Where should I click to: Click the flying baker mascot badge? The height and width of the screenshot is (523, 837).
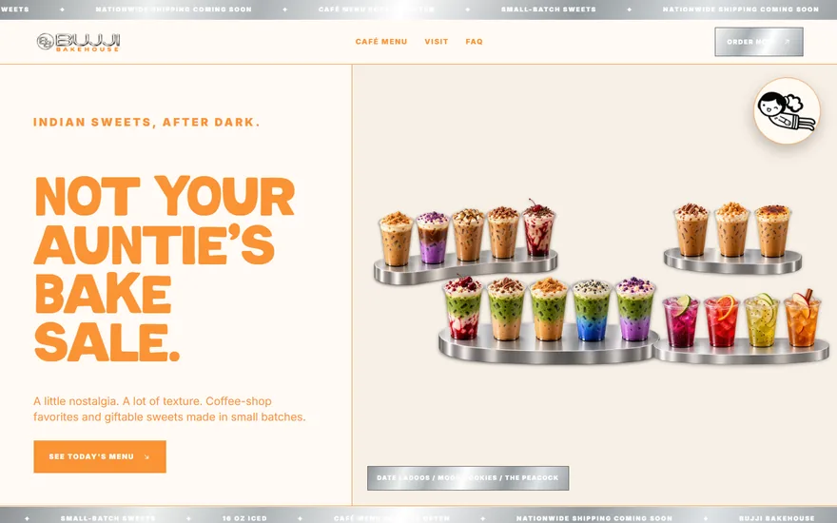click(x=787, y=111)
